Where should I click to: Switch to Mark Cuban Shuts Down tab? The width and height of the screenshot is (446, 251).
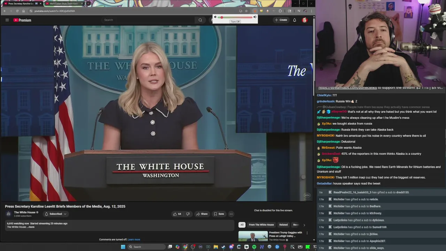[64, 3]
